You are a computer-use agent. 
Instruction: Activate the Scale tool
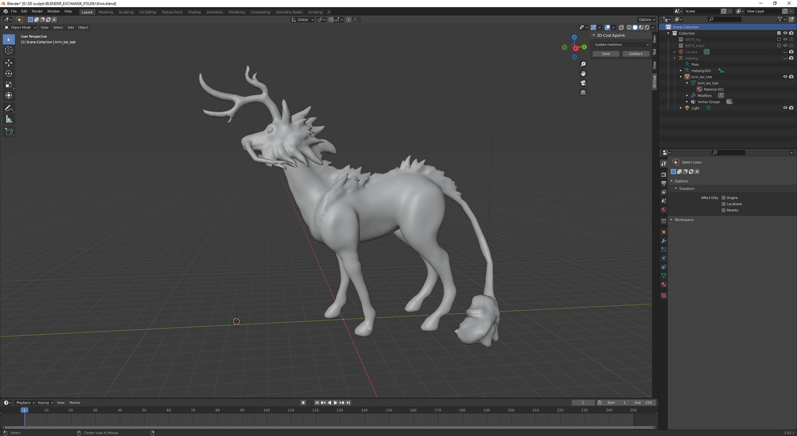(9, 84)
